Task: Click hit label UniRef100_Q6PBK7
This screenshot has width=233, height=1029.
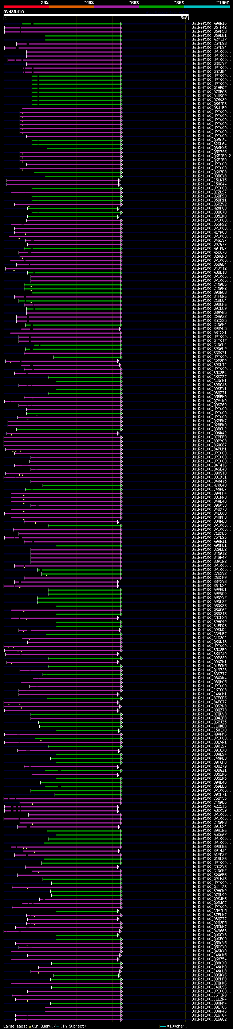Action: click(209, 421)
